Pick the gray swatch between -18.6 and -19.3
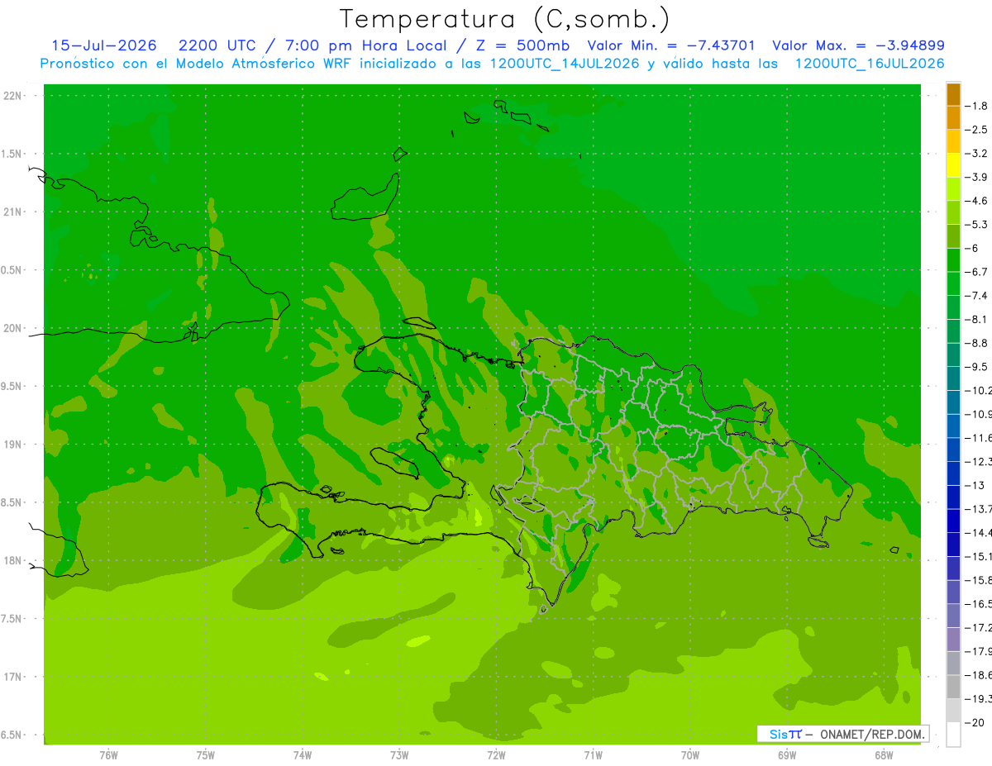The height and width of the screenshot is (766, 992). (x=953, y=687)
